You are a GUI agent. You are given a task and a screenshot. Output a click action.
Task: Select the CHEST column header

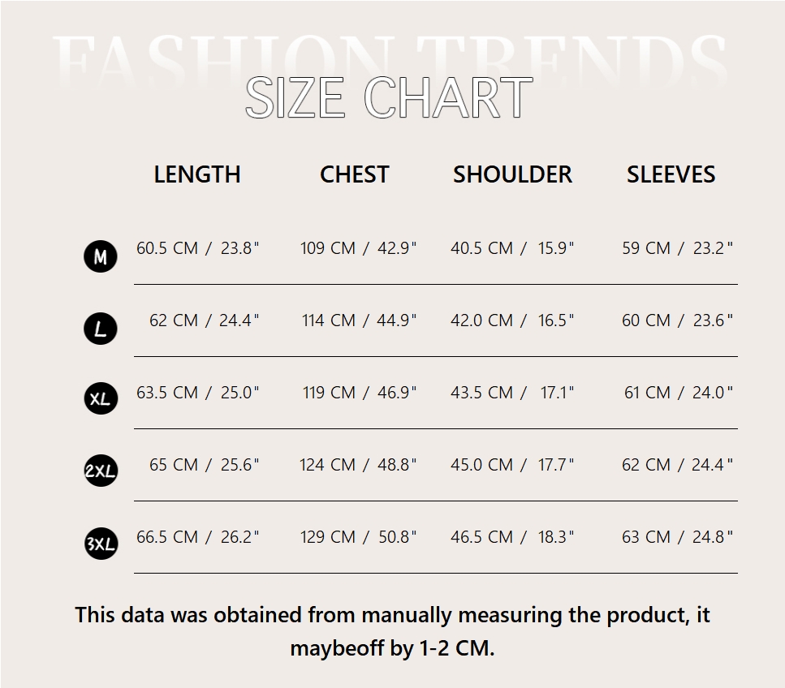click(x=355, y=174)
